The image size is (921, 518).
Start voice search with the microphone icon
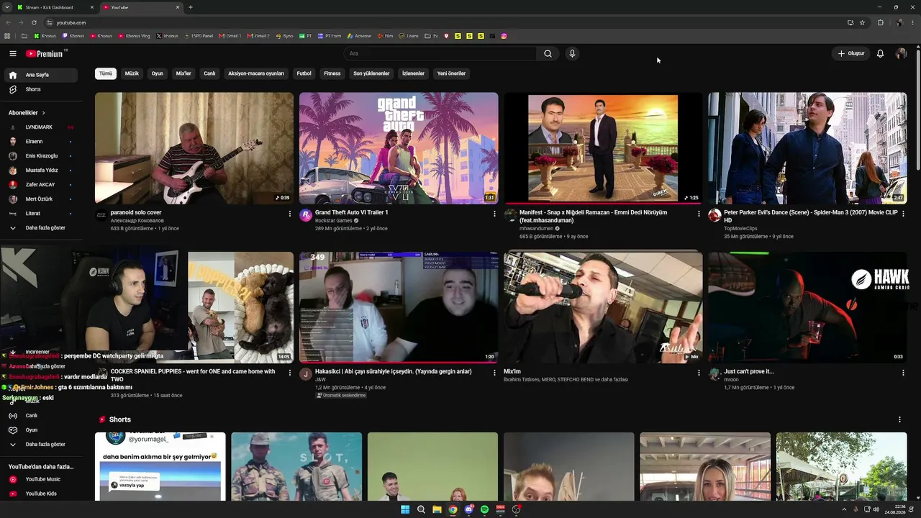[572, 53]
